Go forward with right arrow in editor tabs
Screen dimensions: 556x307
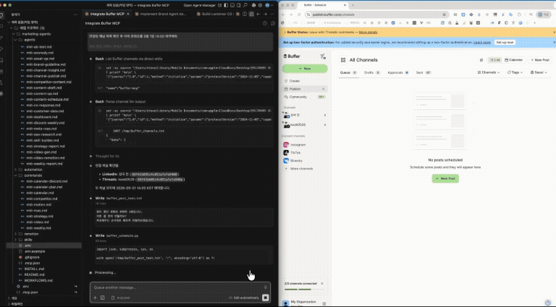point(265,14)
